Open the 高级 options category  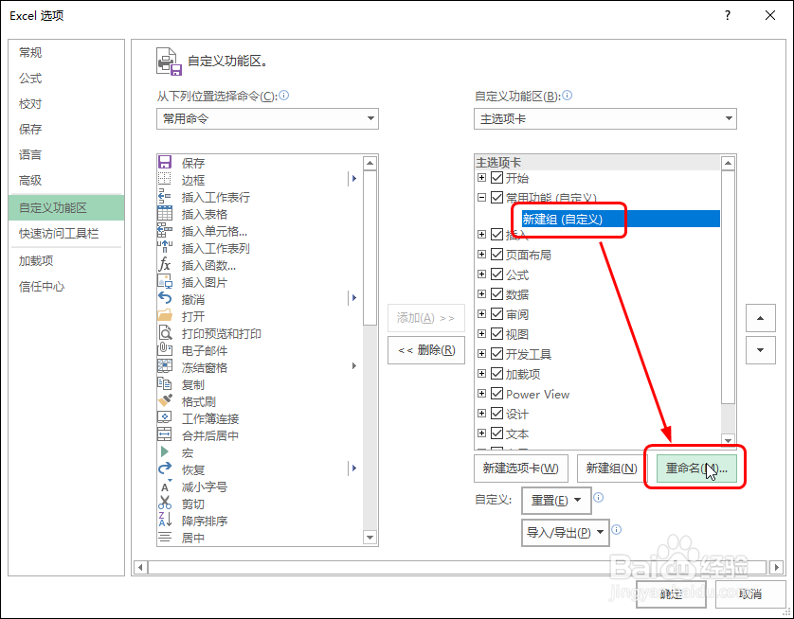pyautogui.click(x=66, y=180)
